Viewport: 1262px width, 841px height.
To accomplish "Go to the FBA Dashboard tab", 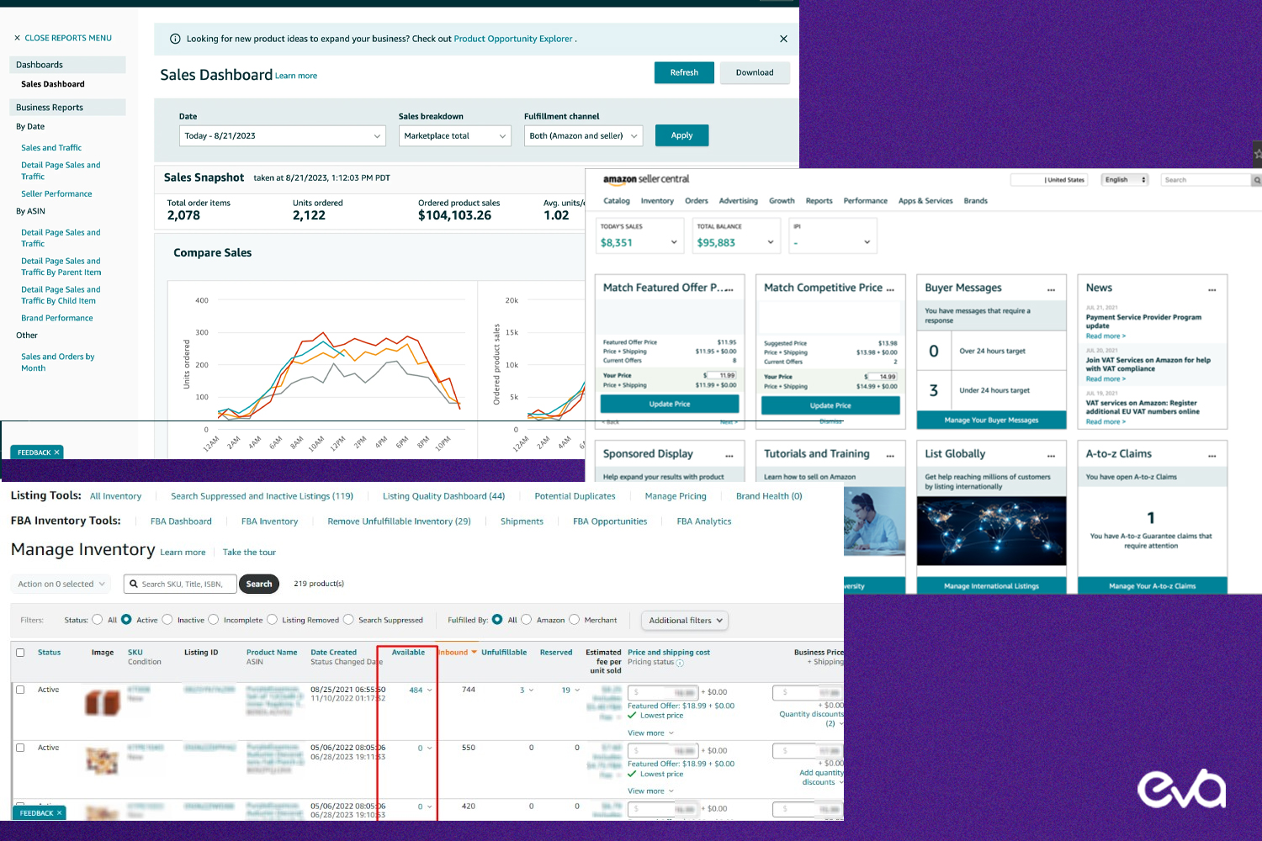I will click(181, 521).
